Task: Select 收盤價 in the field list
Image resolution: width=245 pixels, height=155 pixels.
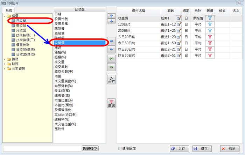Action: [80, 43]
